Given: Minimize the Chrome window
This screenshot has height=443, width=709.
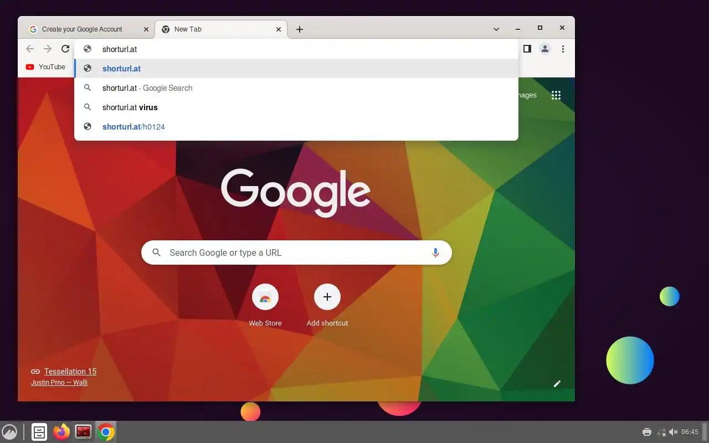Looking at the screenshot, I should (x=518, y=29).
